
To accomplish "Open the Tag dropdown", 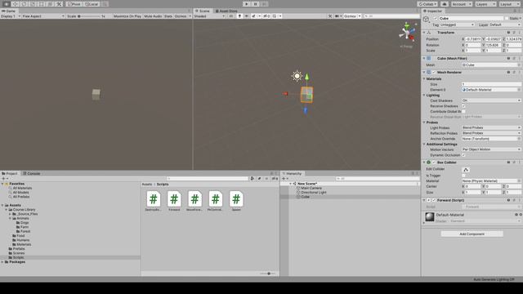I will point(457,24).
